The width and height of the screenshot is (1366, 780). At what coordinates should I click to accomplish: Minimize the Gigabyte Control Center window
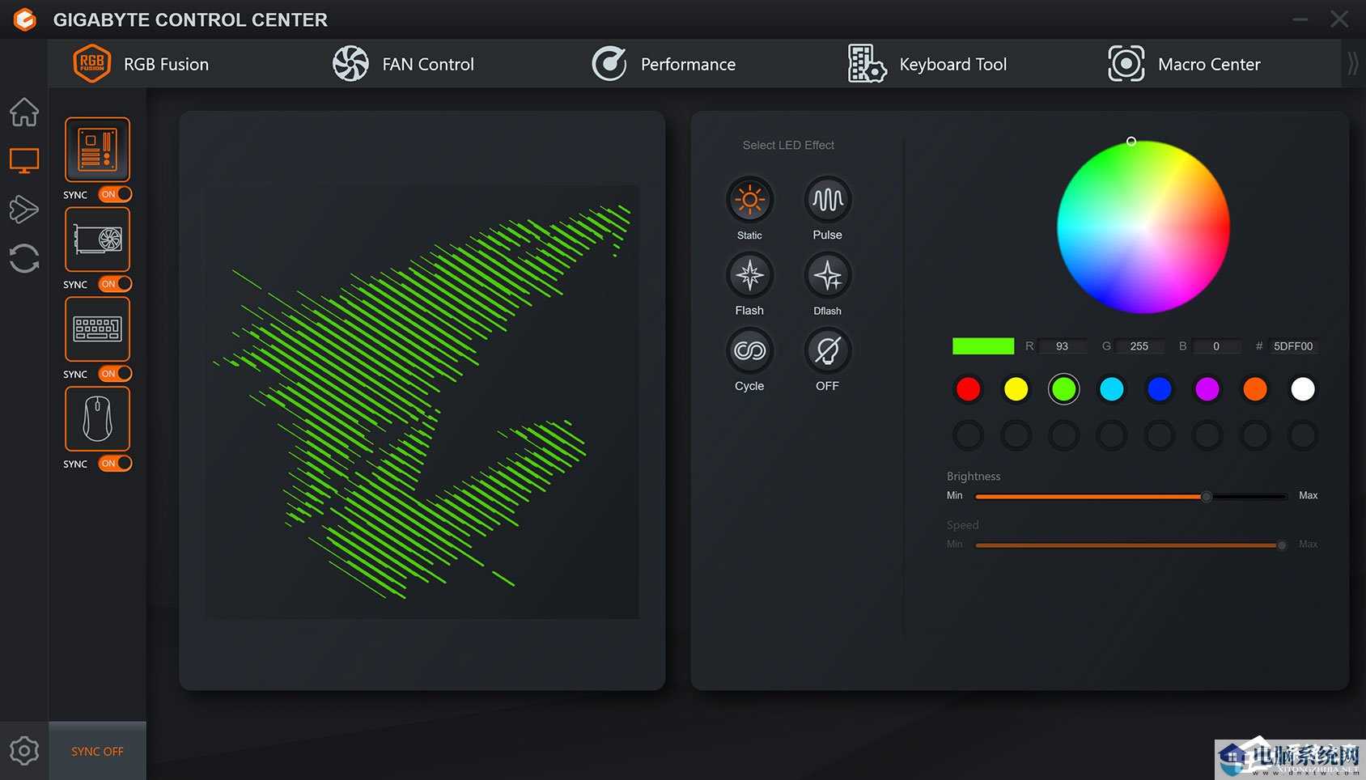pyautogui.click(x=1300, y=19)
